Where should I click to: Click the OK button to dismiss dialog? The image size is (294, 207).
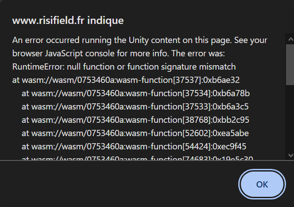pos(262,184)
